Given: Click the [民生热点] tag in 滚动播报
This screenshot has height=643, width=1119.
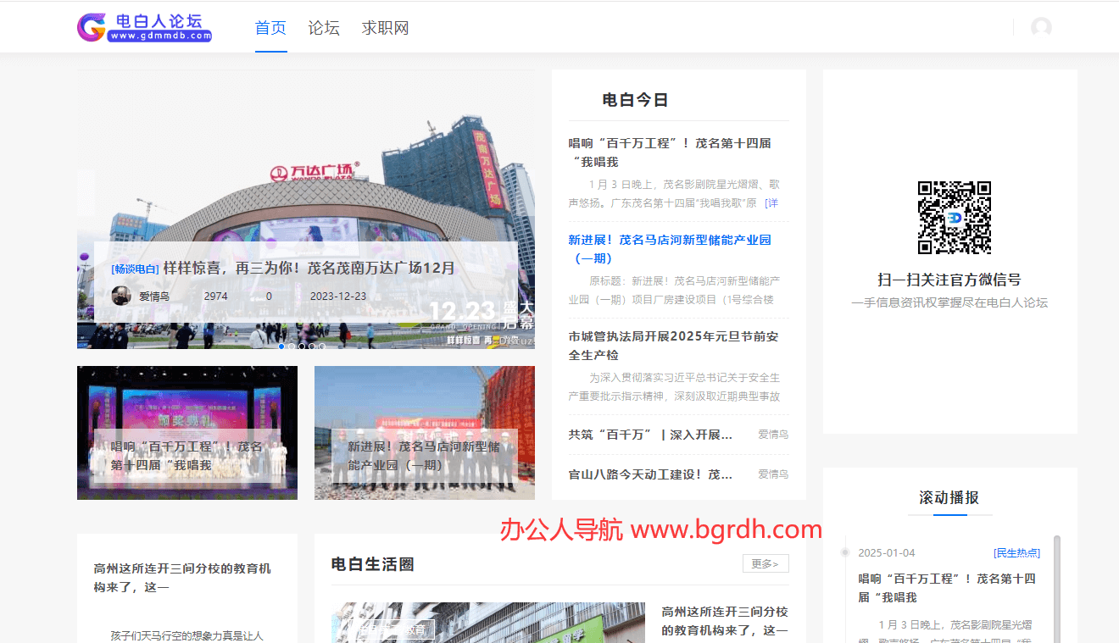Looking at the screenshot, I should click(1017, 553).
